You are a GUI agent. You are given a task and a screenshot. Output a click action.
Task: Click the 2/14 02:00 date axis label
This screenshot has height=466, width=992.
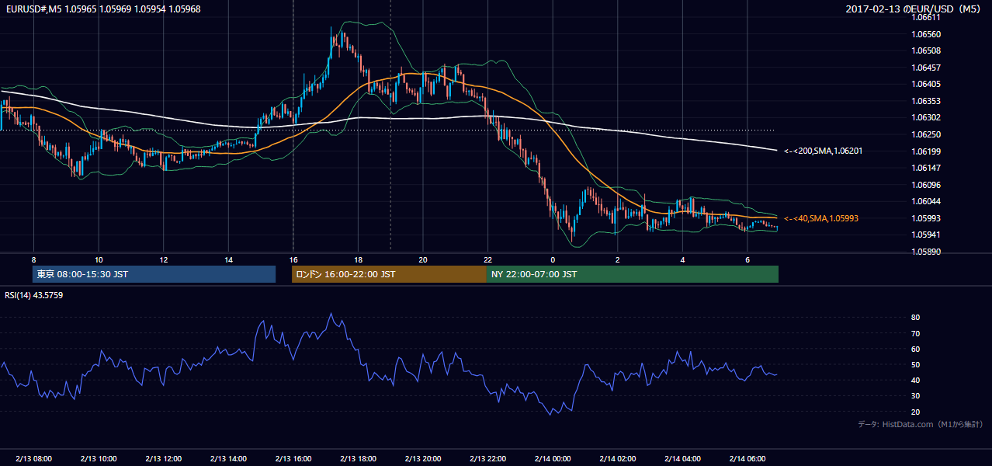point(616,458)
